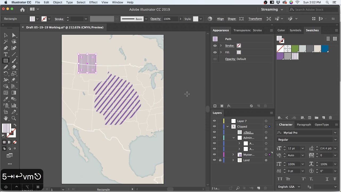Open the Window menu
Image resolution: width=341 pixels, height=192 pixels.
117,2
